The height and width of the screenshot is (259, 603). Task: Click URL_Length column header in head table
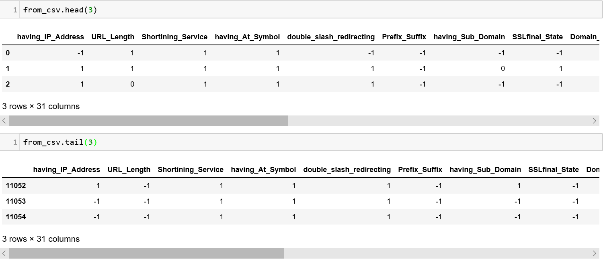(113, 37)
